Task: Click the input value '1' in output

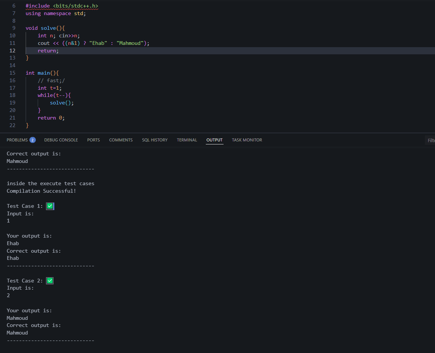Action: [x=8, y=221]
